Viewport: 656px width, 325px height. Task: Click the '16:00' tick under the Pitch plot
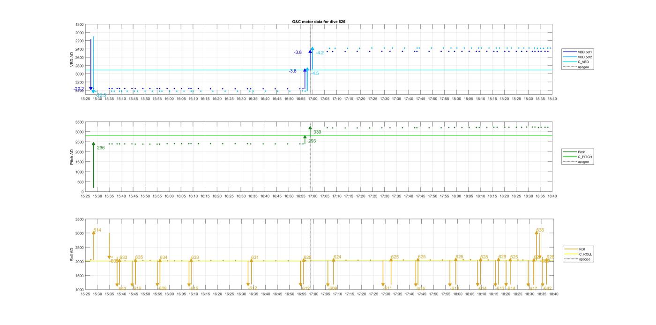[169, 196]
